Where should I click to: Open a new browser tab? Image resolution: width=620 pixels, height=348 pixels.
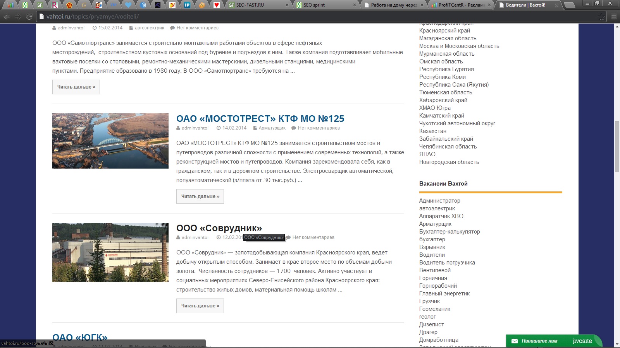(569, 5)
